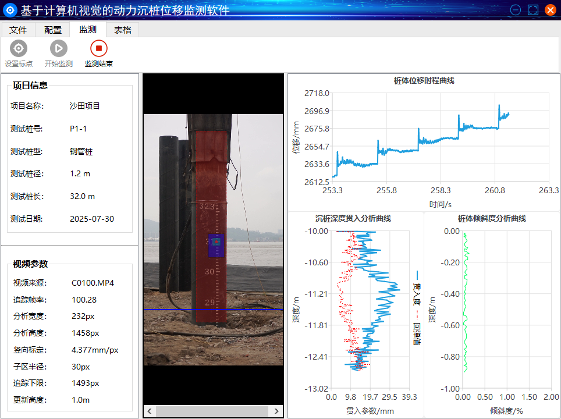Click the video scrollbar's right arrow
Viewport: 561px width, 419px height.
[x=277, y=411]
